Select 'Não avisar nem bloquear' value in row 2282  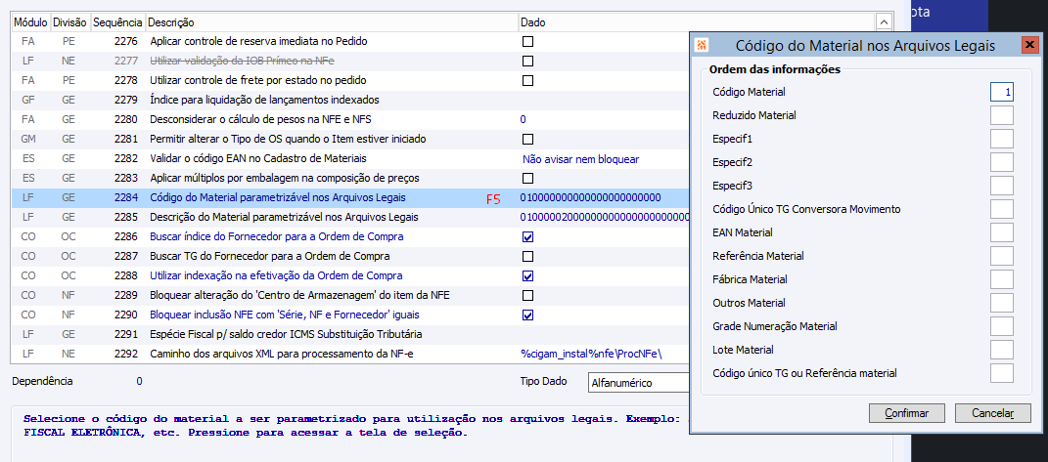[580, 158]
